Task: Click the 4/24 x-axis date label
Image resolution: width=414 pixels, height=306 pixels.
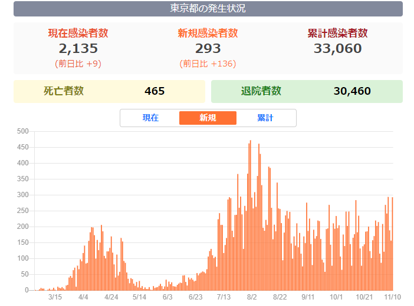Action: pos(111,297)
